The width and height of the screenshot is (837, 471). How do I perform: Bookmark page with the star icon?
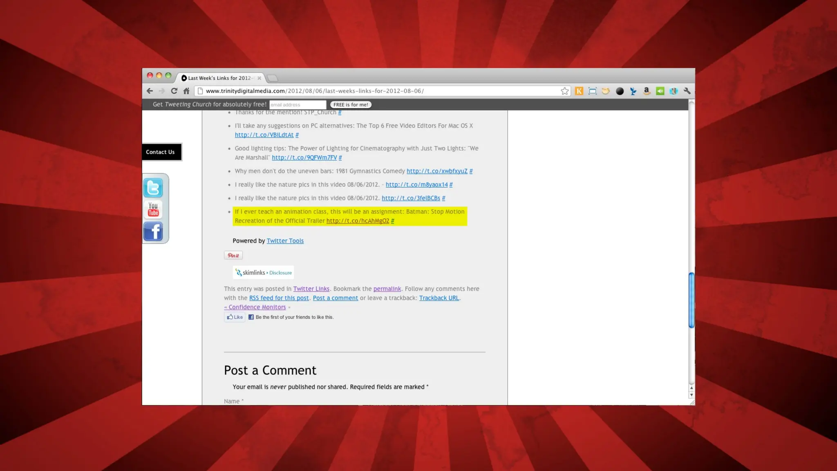[x=565, y=91]
